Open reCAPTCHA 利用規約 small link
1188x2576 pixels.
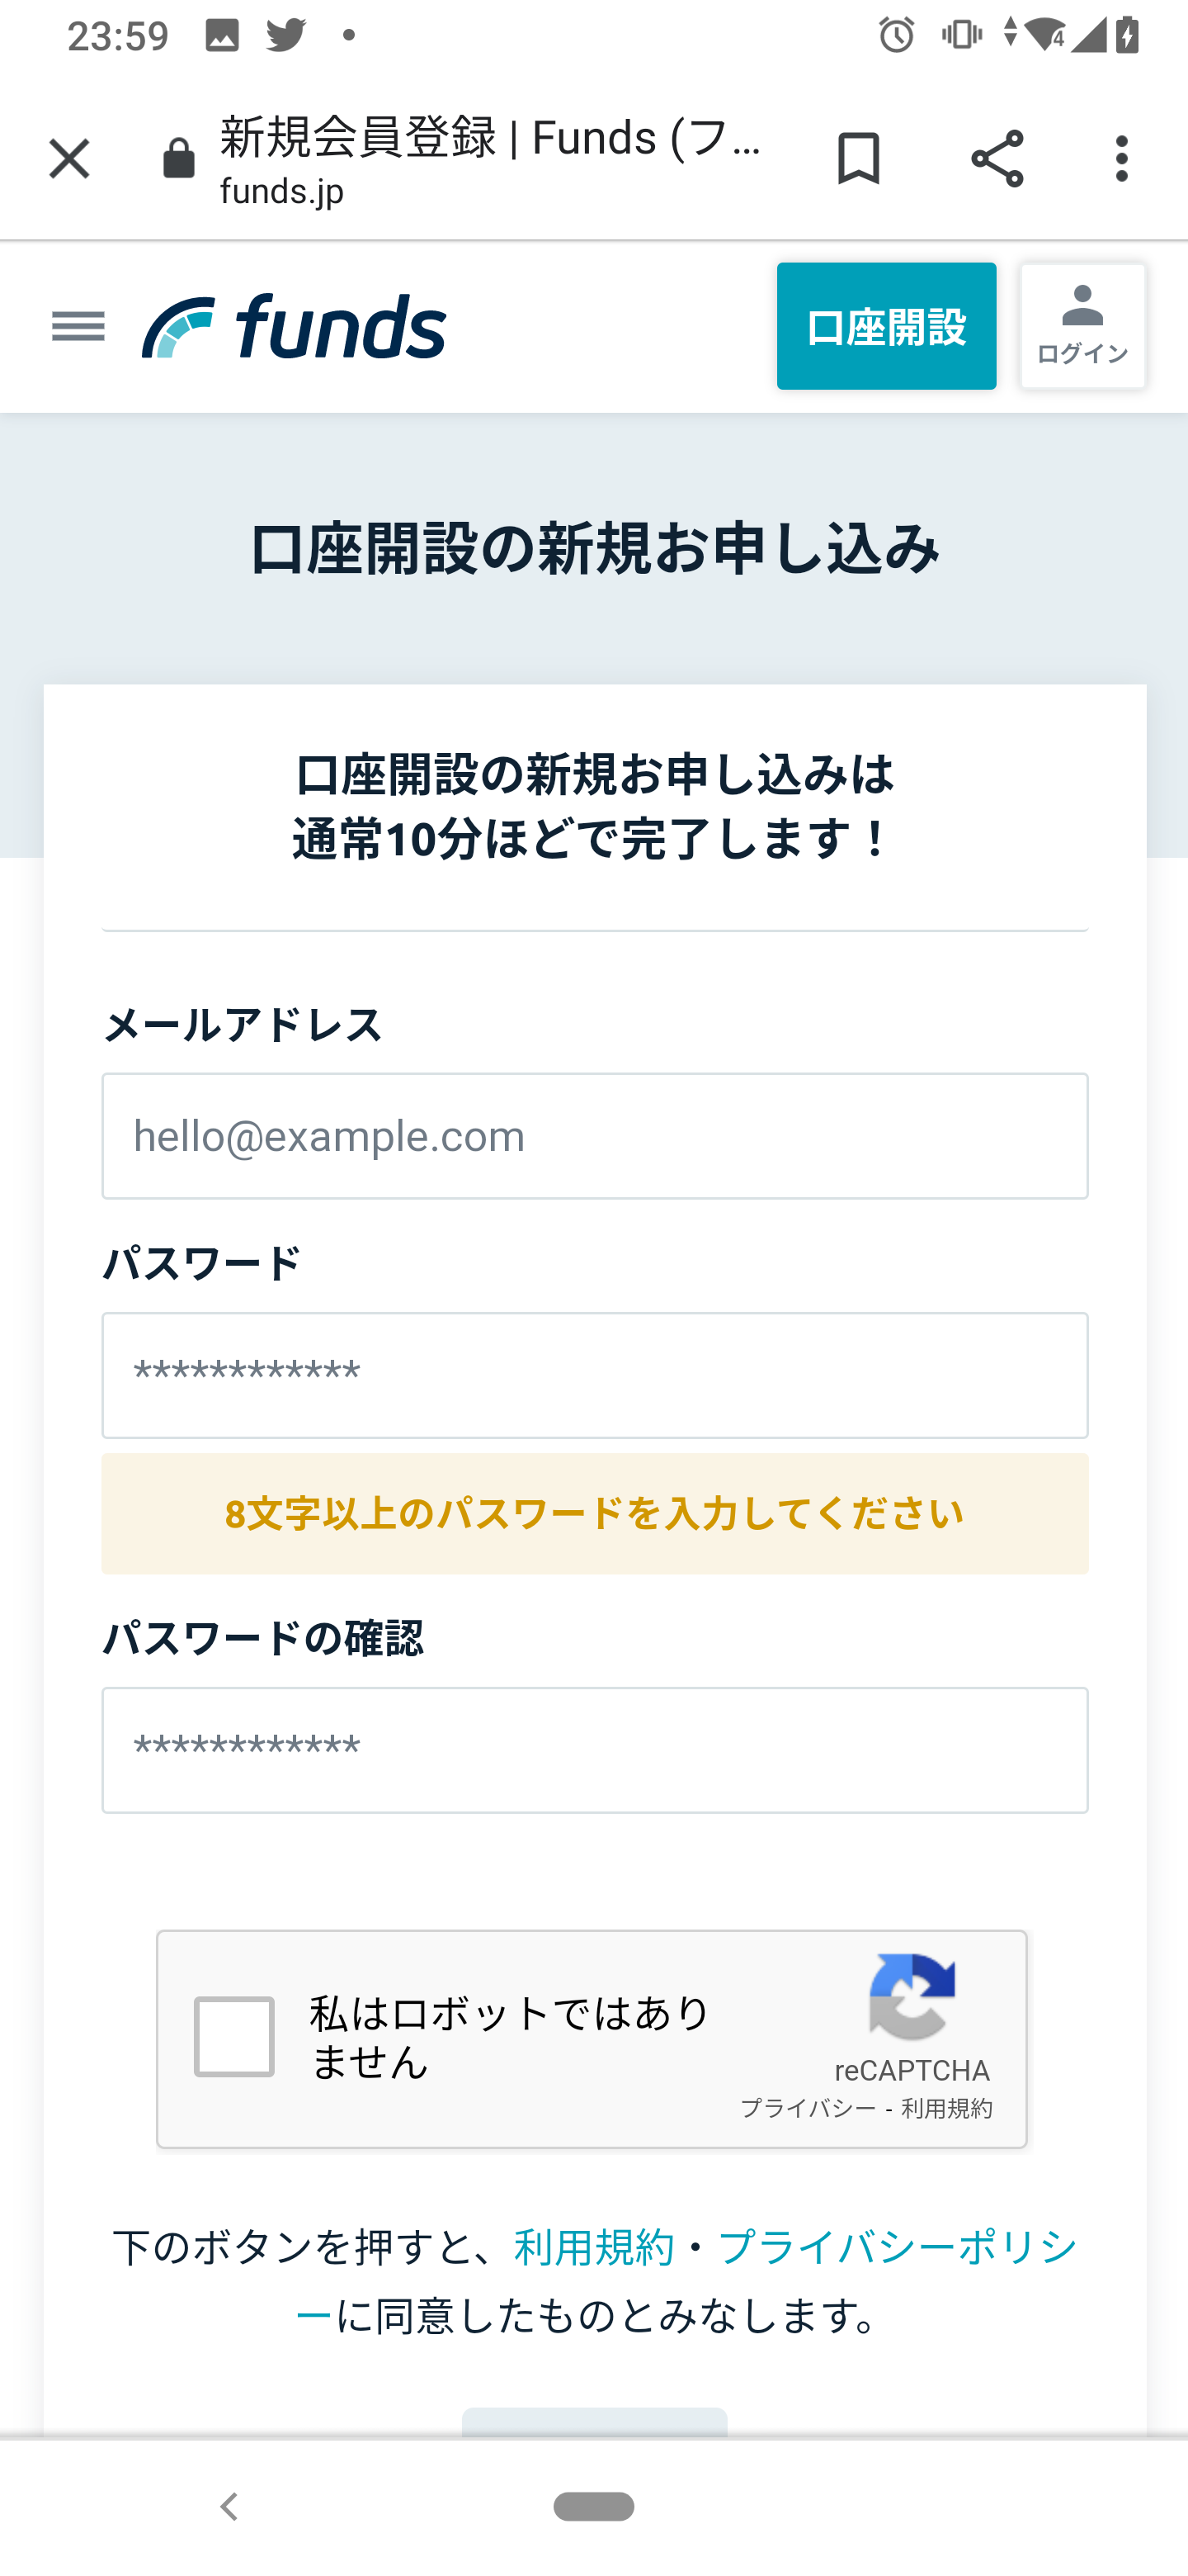[x=946, y=2108]
